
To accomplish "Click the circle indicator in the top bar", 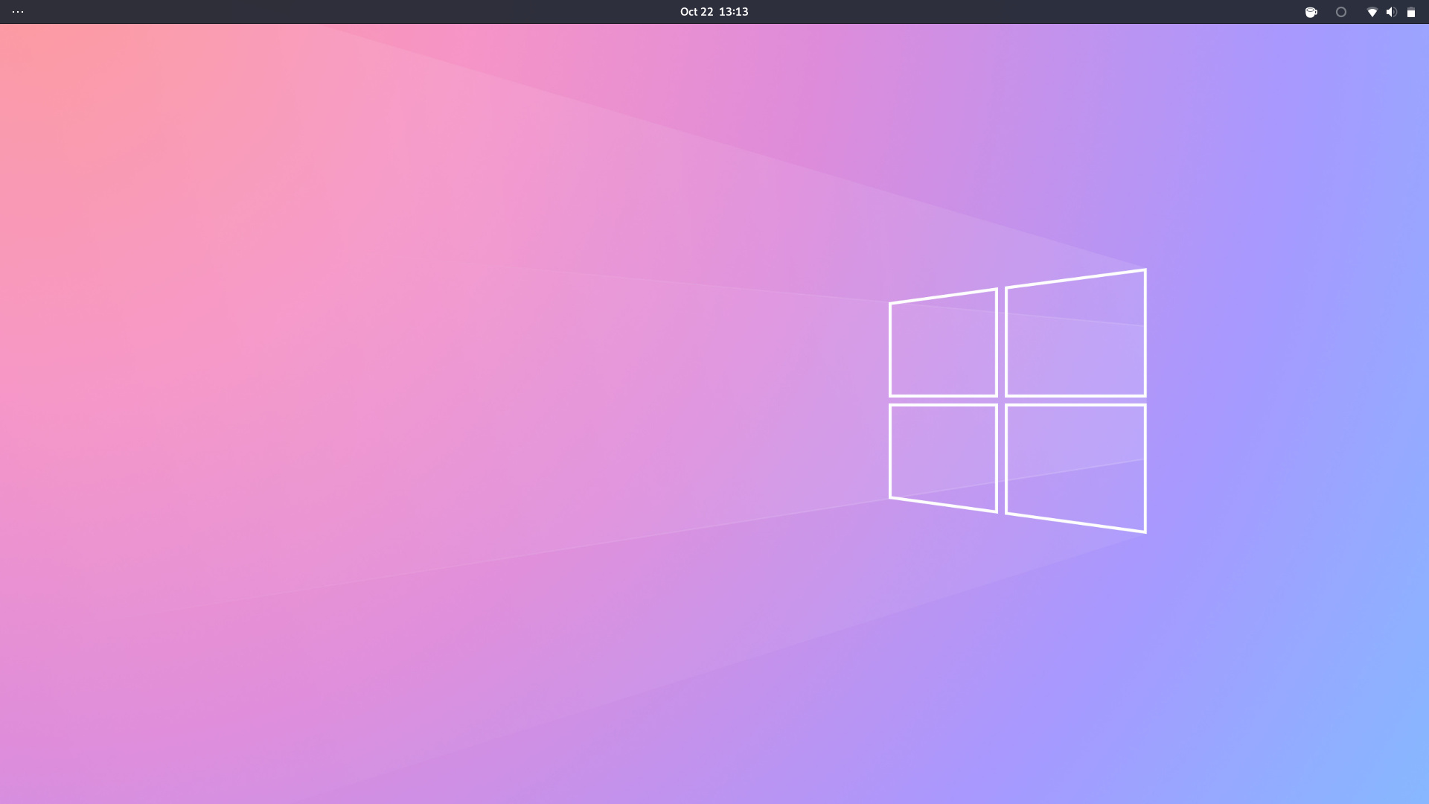I will click(1341, 12).
